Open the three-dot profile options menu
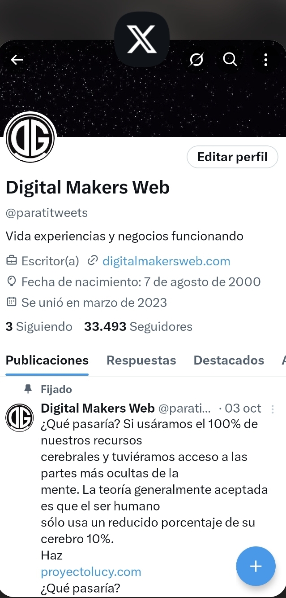 [266, 59]
